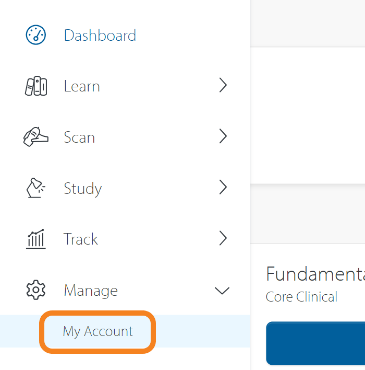Collapse the Manage section chevron
The height and width of the screenshot is (370, 365).
[222, 291]
